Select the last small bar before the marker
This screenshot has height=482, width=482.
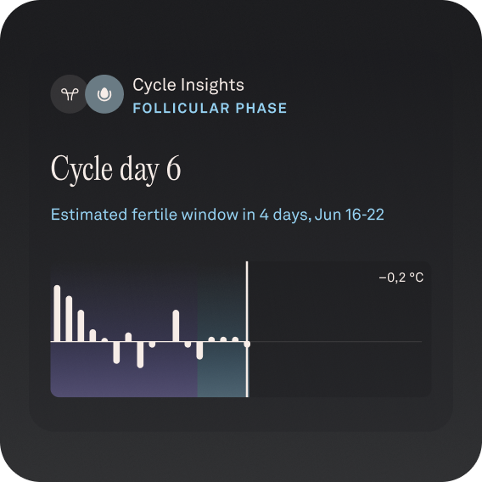click(235, 339)
